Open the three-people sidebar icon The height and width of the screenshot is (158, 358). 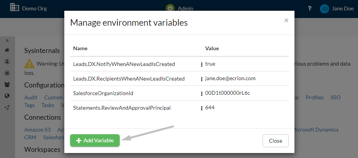click(7, 85)
